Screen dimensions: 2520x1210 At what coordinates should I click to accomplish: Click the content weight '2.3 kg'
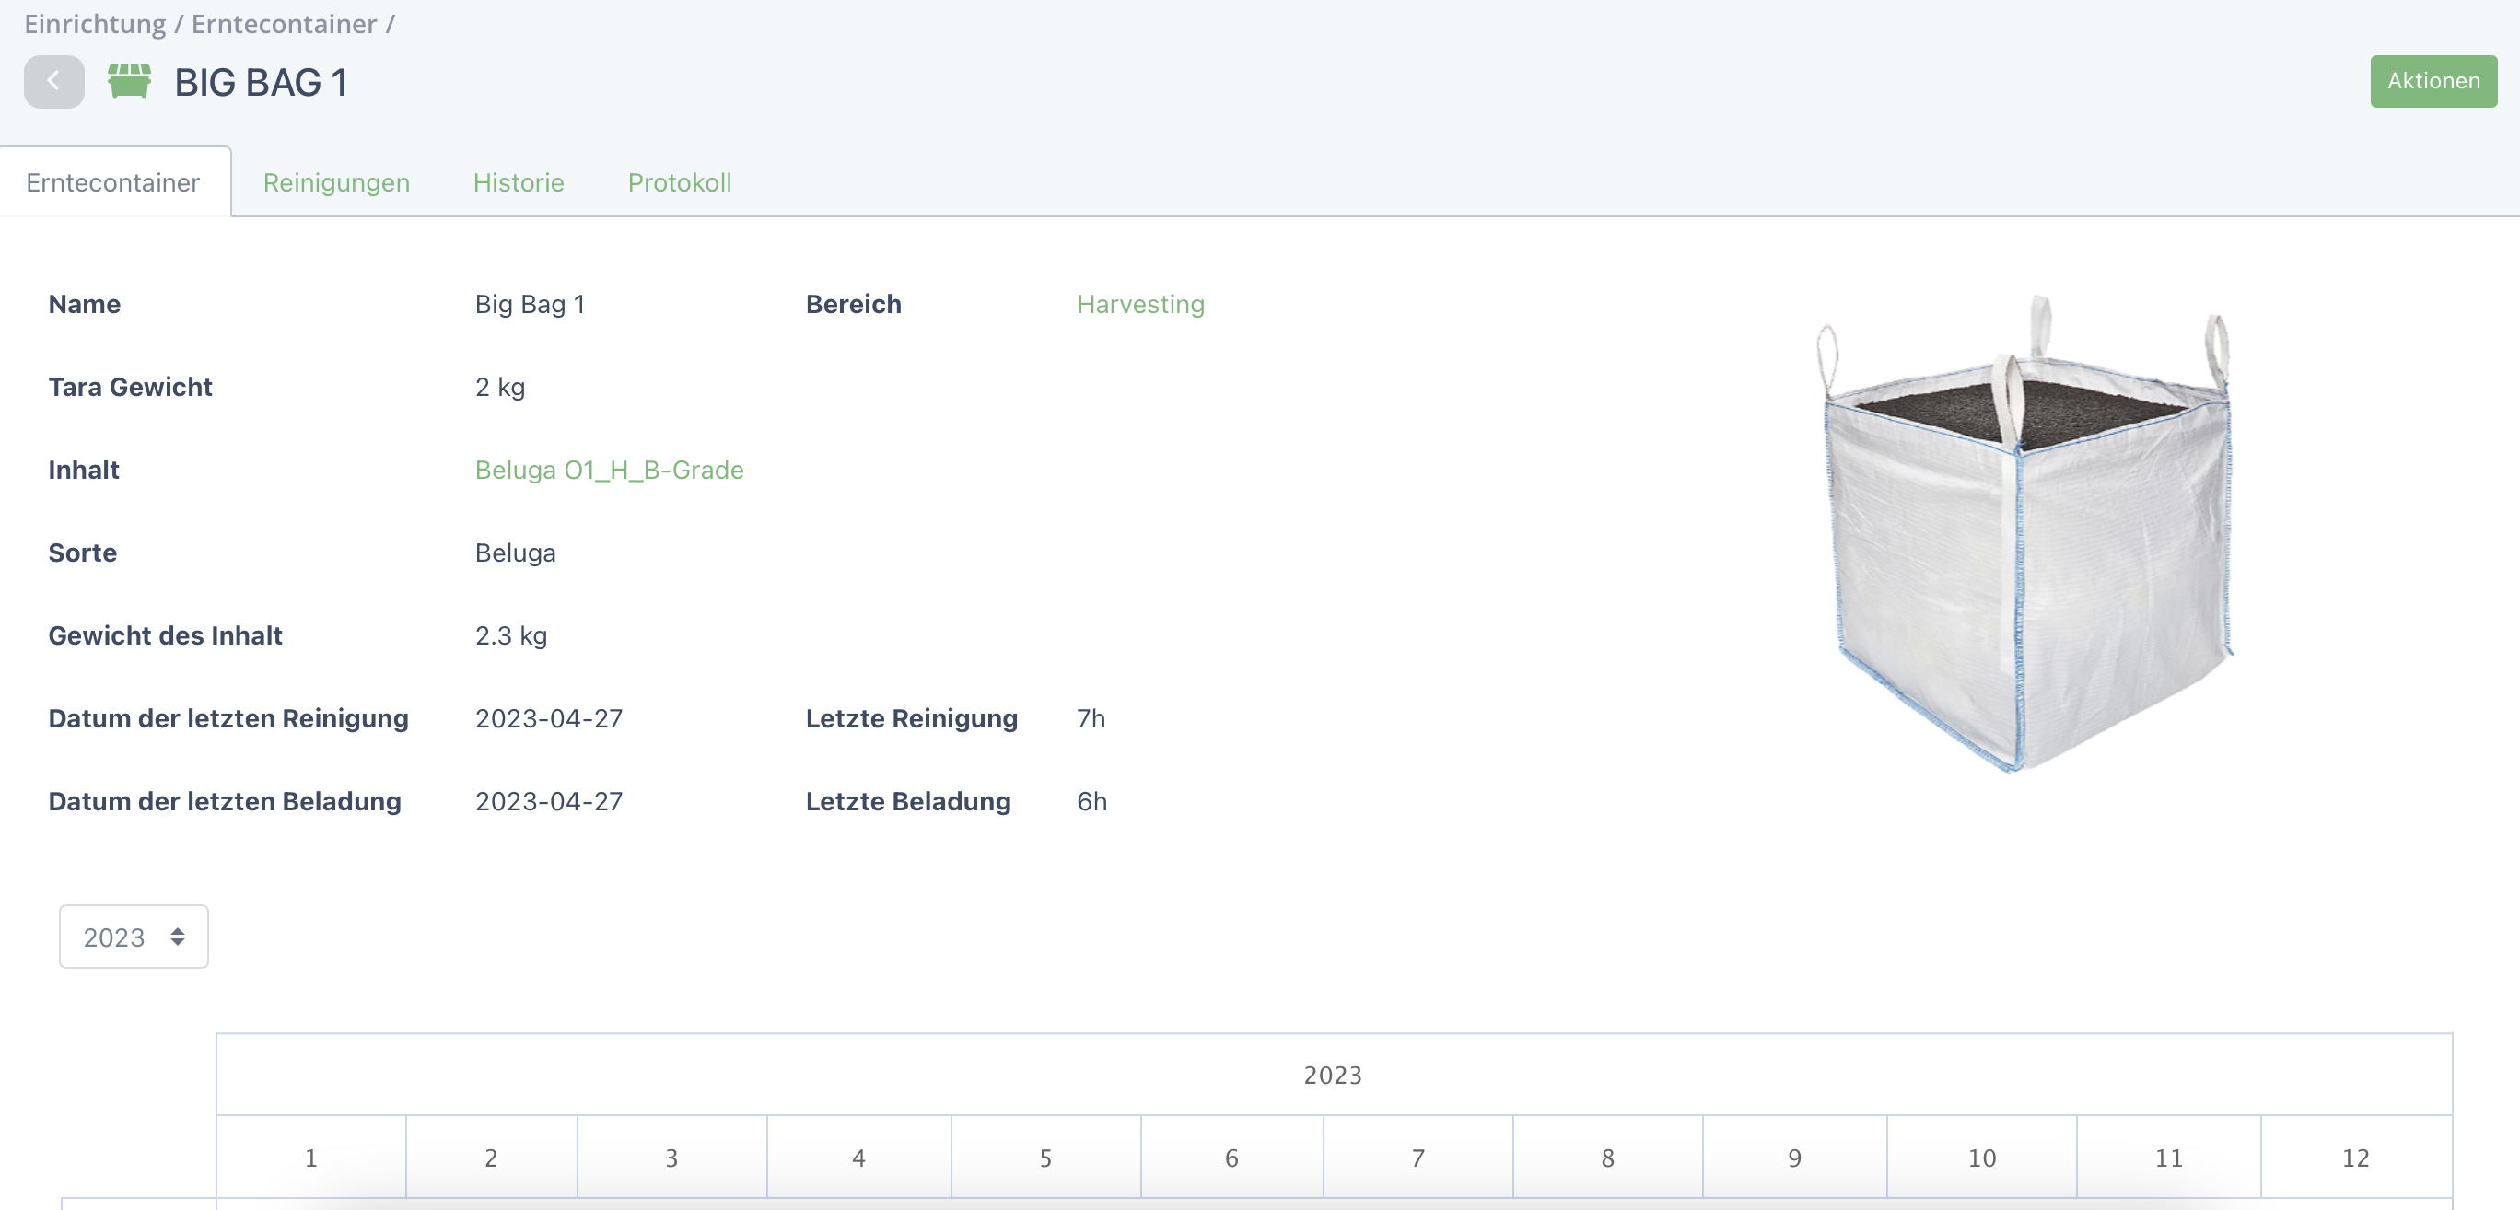coord(510,635)
